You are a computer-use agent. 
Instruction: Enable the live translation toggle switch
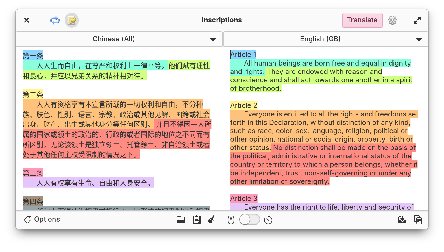pyautogui.click(x=249, y=220)
